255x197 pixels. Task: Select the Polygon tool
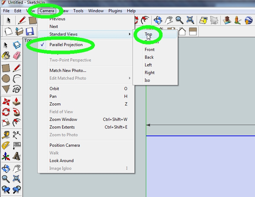[6, 89]
